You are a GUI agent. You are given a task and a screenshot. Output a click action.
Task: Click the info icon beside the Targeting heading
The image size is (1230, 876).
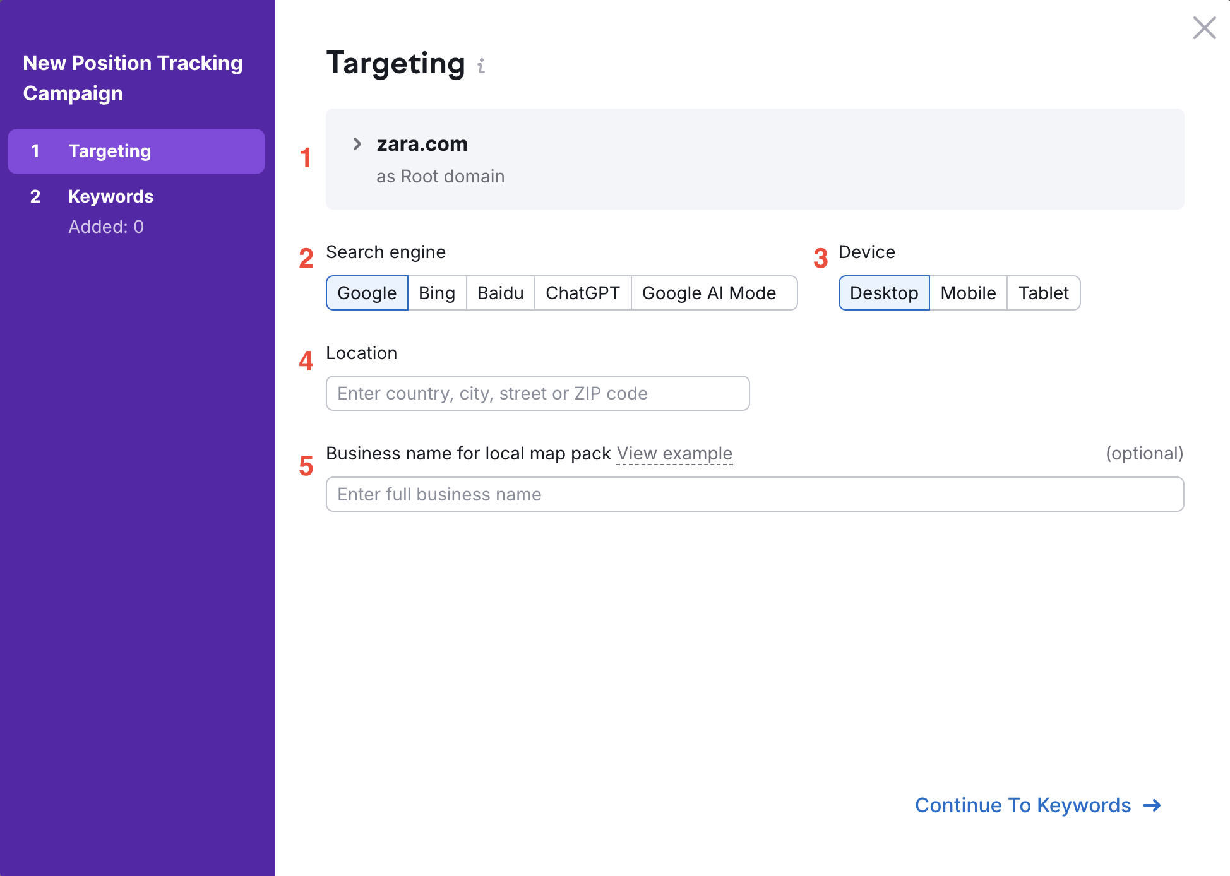coord(481,66)
